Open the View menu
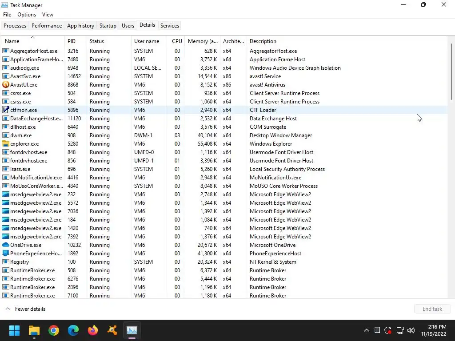The width and height of the screenshot is (455, 341). point(48,15)
